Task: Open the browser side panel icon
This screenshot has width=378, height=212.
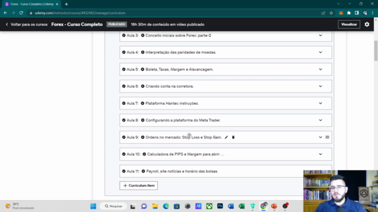Action: tap(357, 13)
